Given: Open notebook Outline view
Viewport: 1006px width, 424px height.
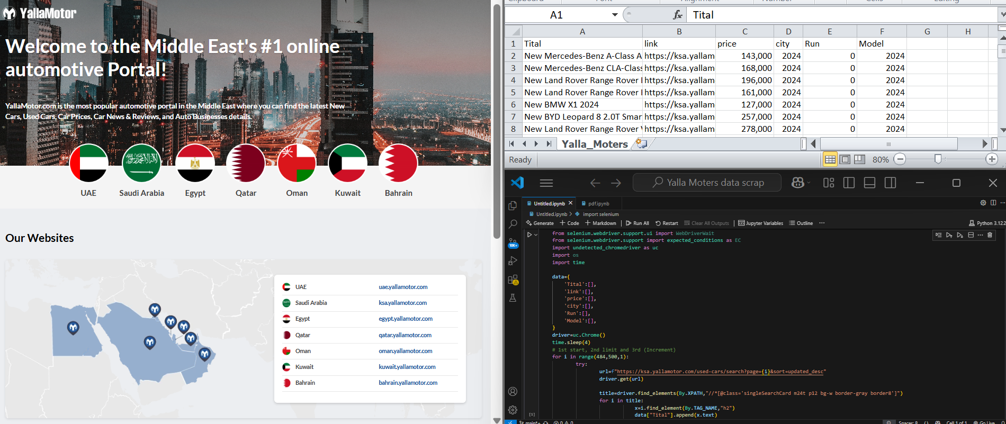Looking at the screenshot, I should (801, 223).
